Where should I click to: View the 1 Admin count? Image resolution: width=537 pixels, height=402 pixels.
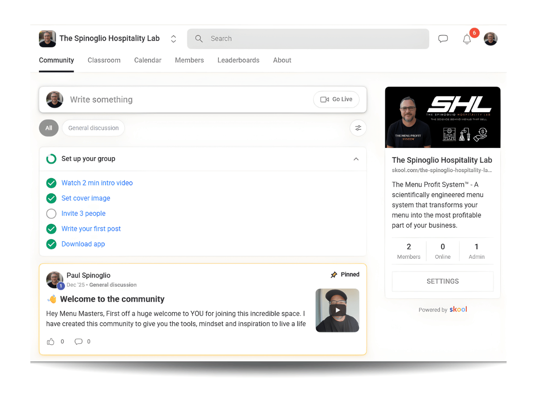point(477,251)
